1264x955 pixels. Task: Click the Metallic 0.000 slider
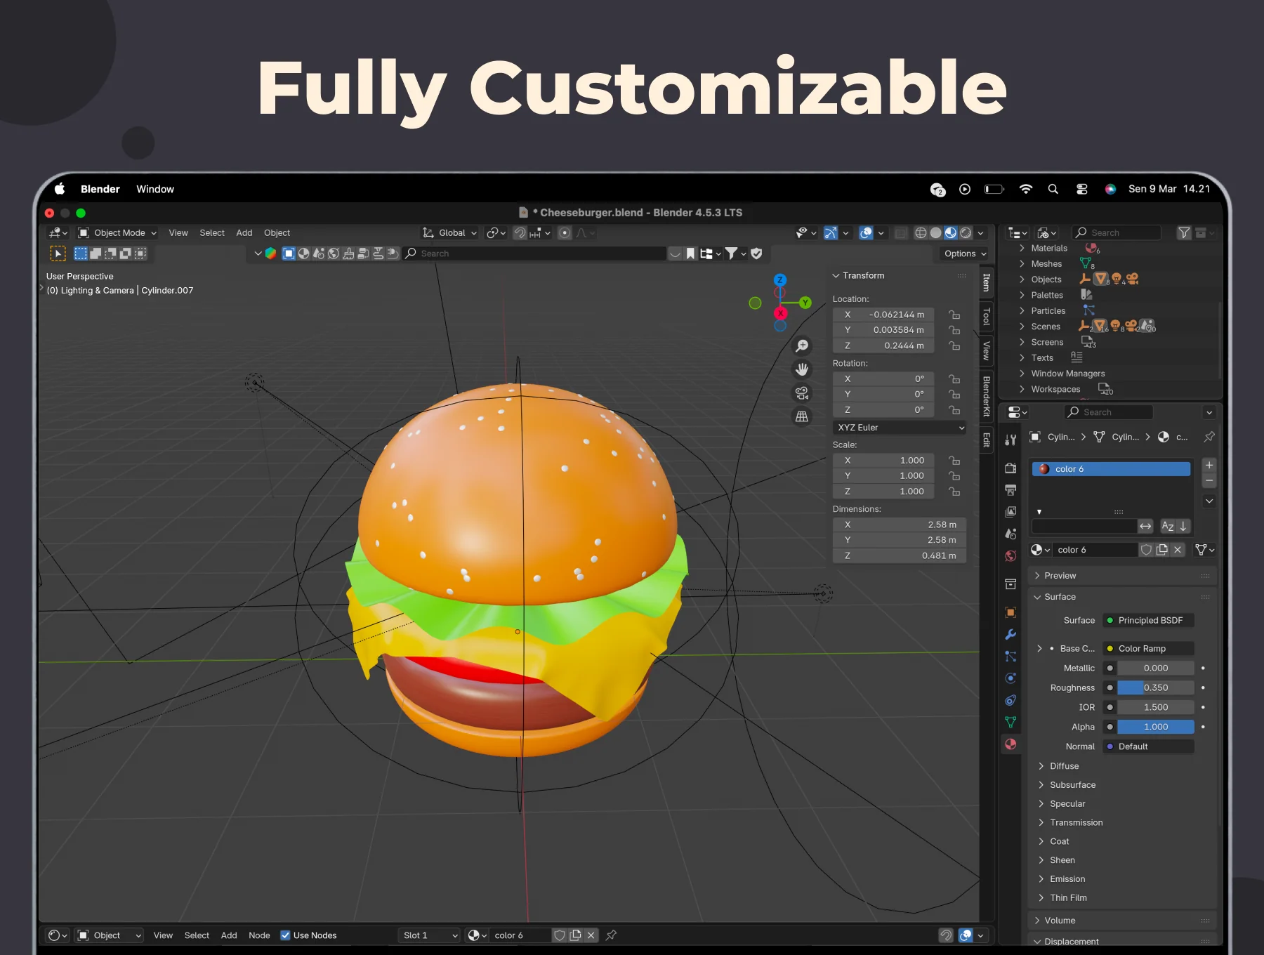(1155, 668)
